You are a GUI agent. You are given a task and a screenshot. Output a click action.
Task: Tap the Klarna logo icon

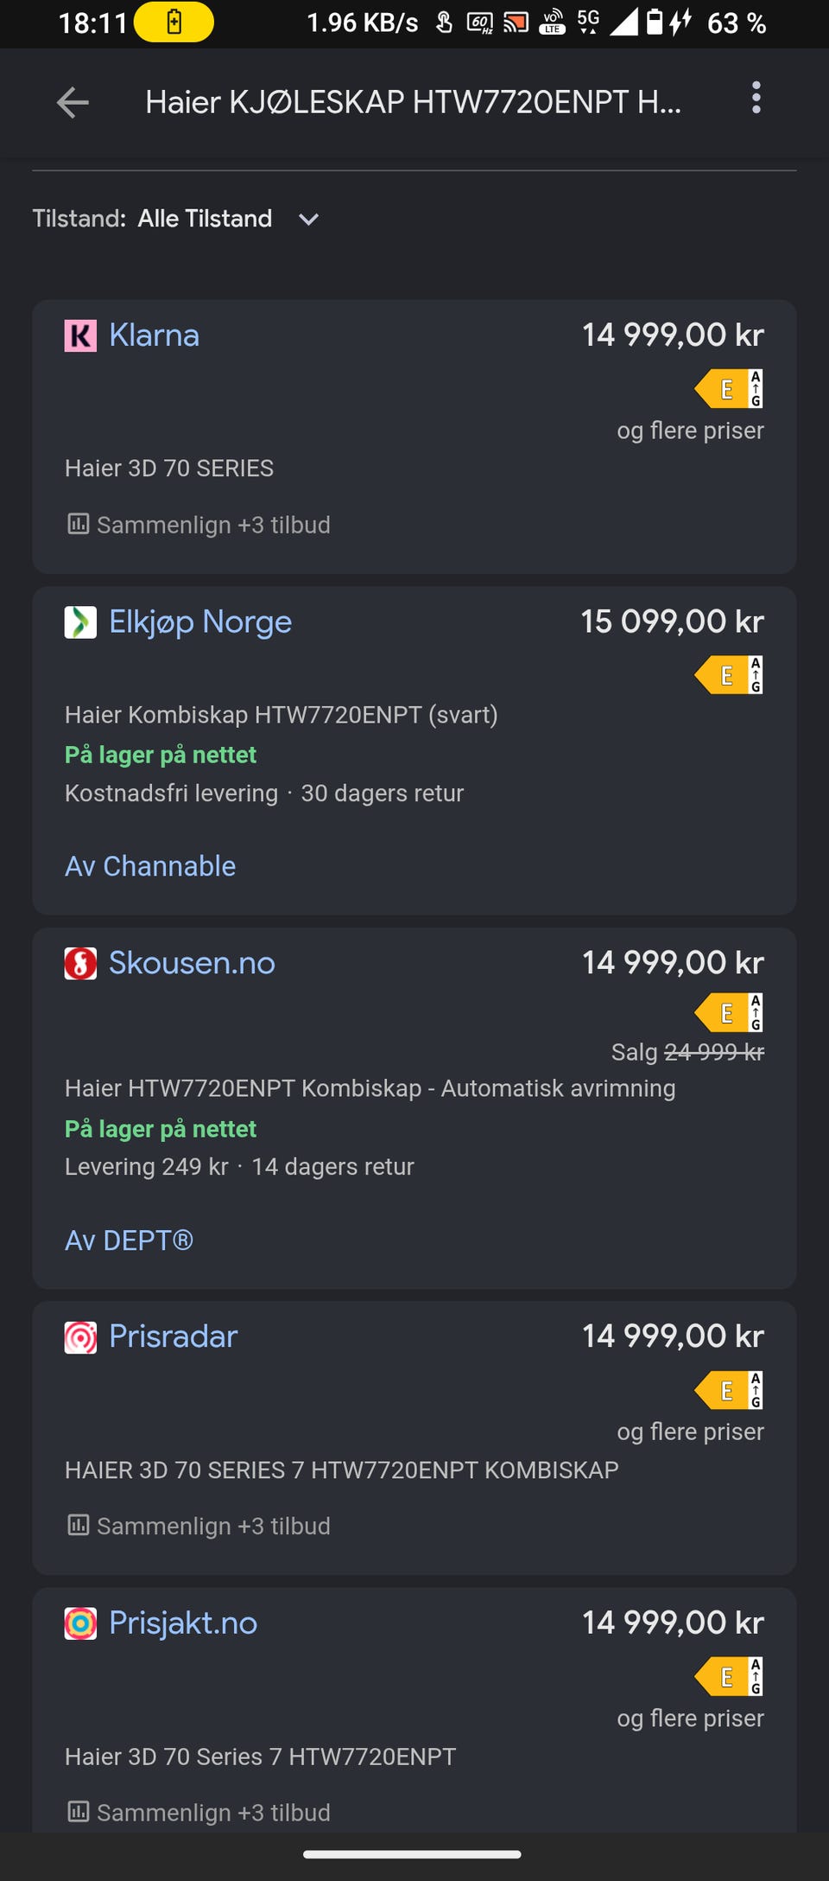(80, 335)
